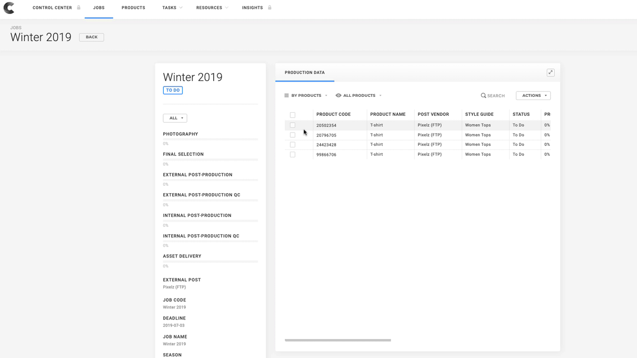
Task: Toggle the select-all checkbox in table header
Action: pyautogui.click(x=293, y=115)
